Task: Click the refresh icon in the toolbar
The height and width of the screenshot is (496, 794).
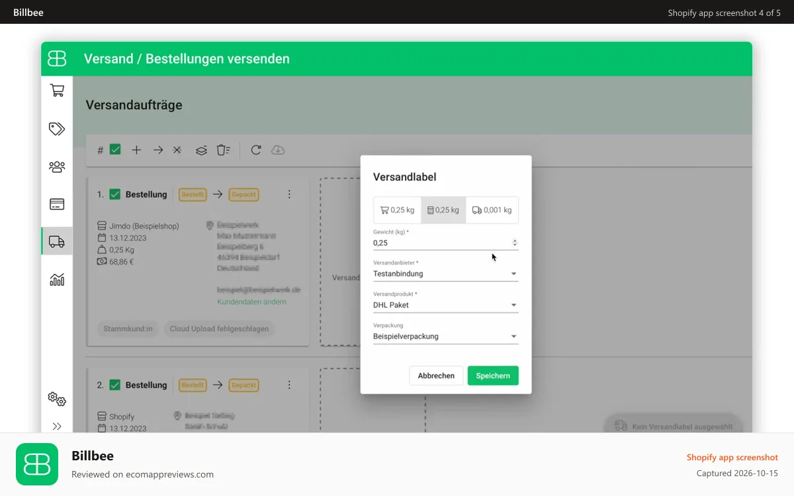Action: point(255,150)
